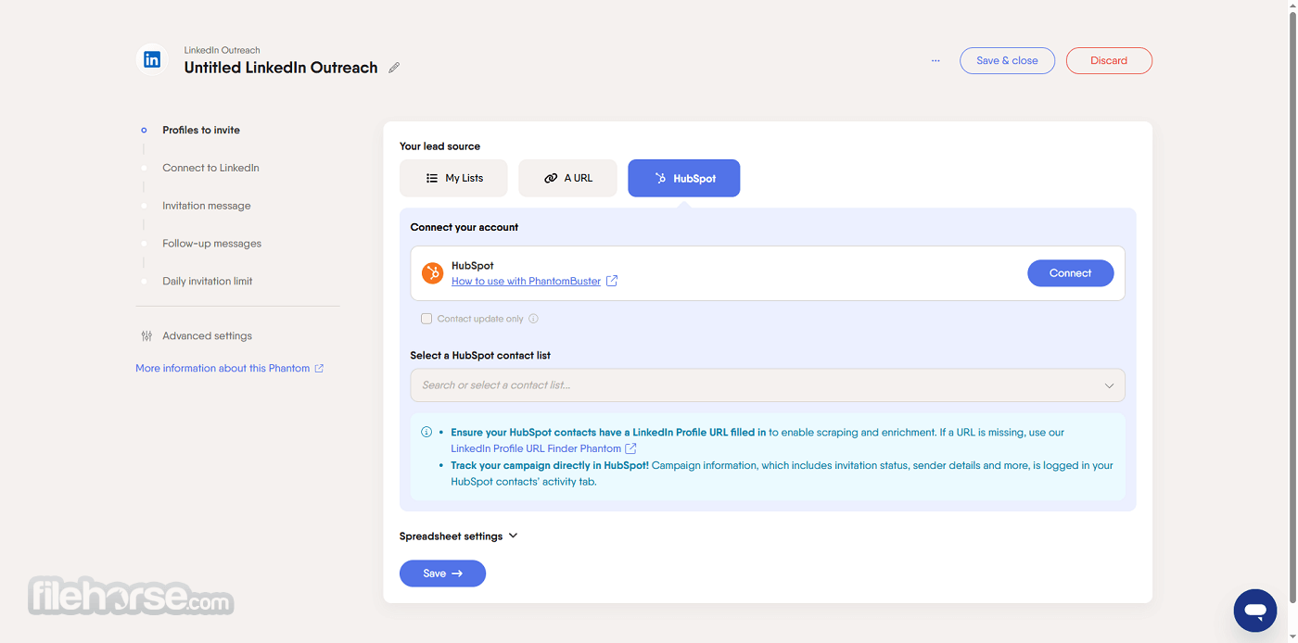Image resolution: width=1298 pixels, height=643 pixels.
Task: Click the info icon in the tips box
Action: [426, 432]
